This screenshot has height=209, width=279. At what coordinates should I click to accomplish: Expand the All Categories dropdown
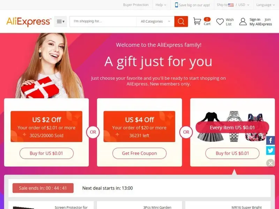(155, 22)
